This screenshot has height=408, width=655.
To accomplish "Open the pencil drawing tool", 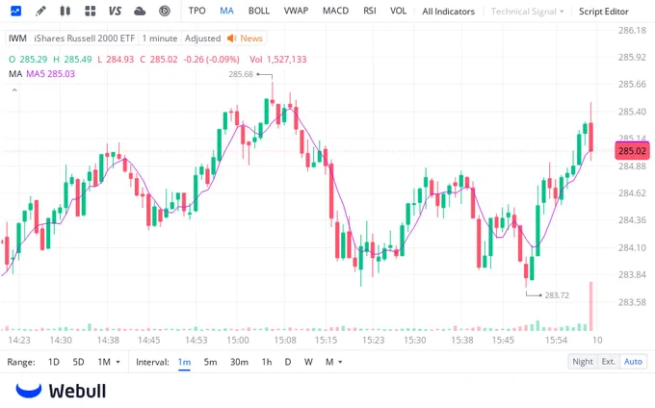I will pos(40,11).
